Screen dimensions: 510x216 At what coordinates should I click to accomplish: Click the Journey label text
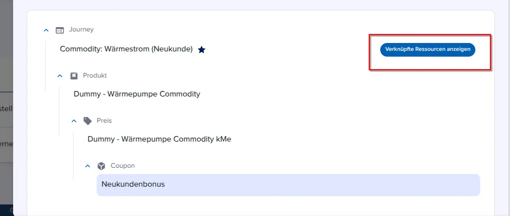point(81,29)
